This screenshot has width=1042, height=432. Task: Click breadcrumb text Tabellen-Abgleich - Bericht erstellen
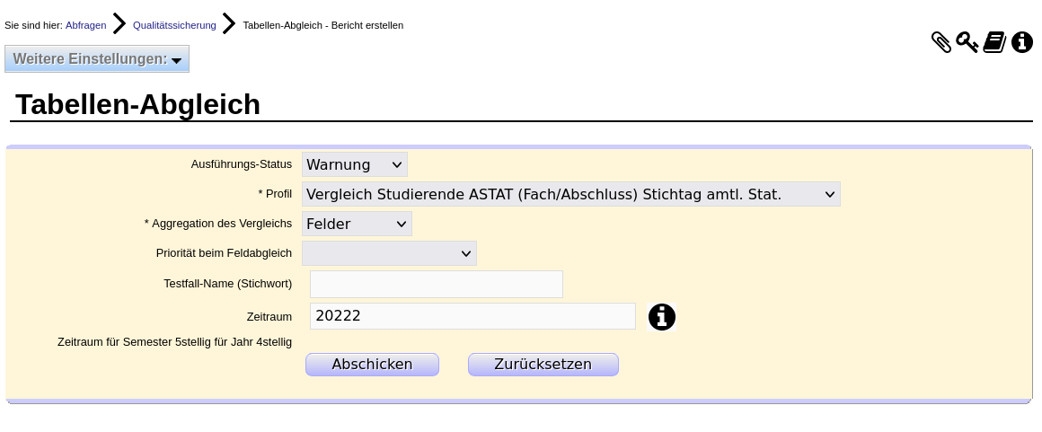322,25
